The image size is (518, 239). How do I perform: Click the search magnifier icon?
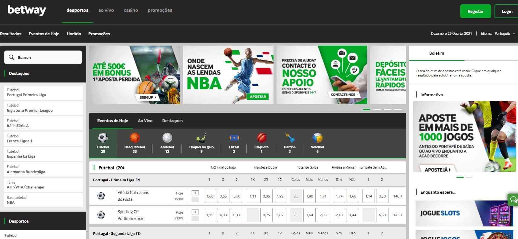click(11, 57)
